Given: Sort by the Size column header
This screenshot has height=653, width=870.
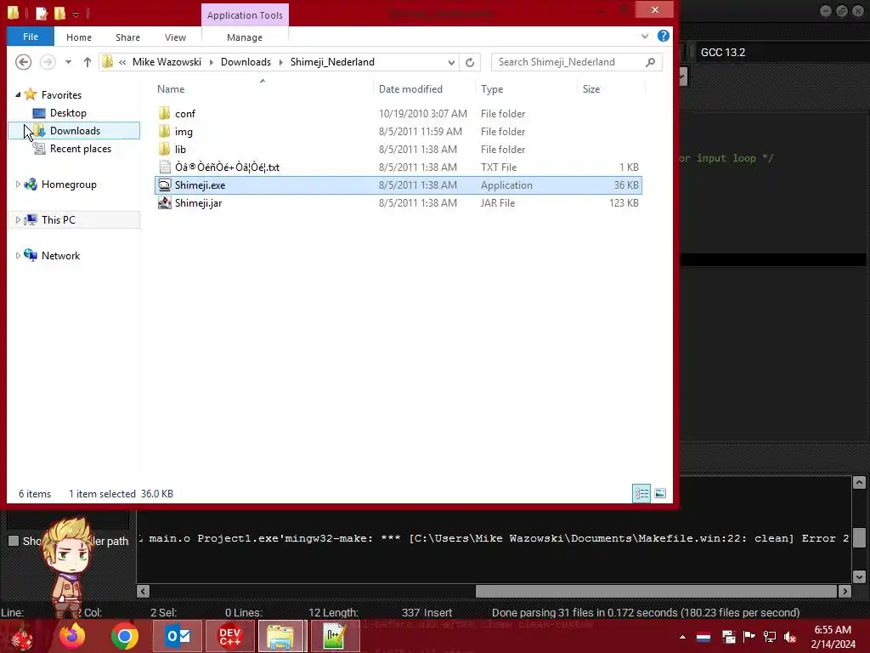Looking at the screenshot, I should coord(591,89).
